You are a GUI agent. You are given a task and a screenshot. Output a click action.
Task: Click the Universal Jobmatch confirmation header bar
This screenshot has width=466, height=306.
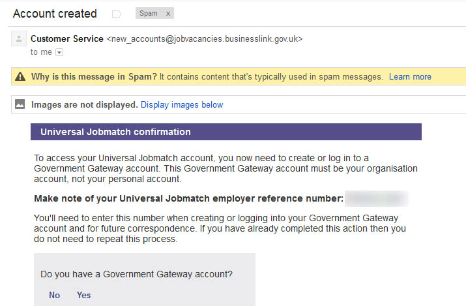(x=226, y=132)
